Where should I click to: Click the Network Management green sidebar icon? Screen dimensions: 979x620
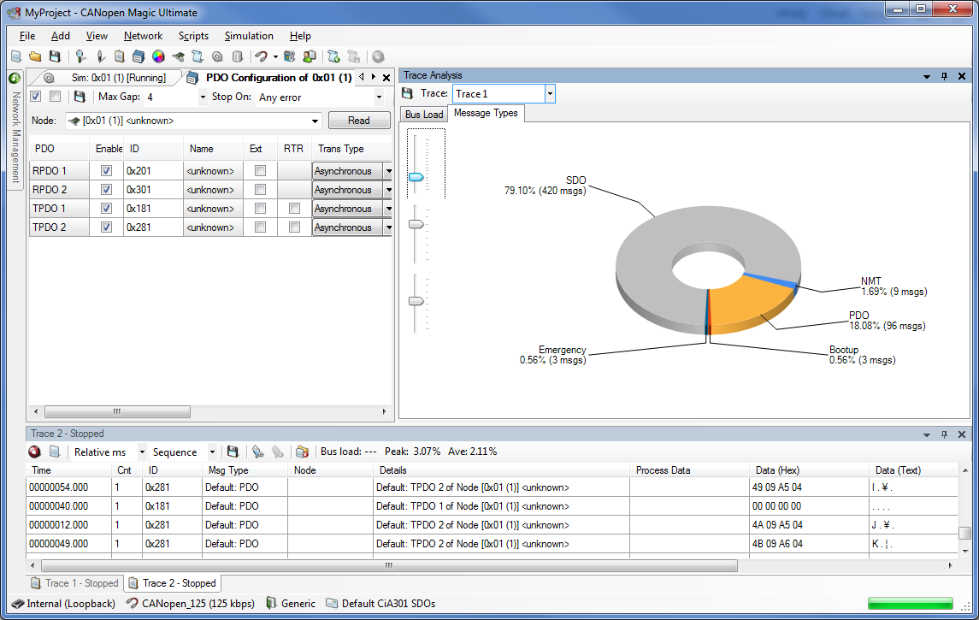(x=15, y=78)
